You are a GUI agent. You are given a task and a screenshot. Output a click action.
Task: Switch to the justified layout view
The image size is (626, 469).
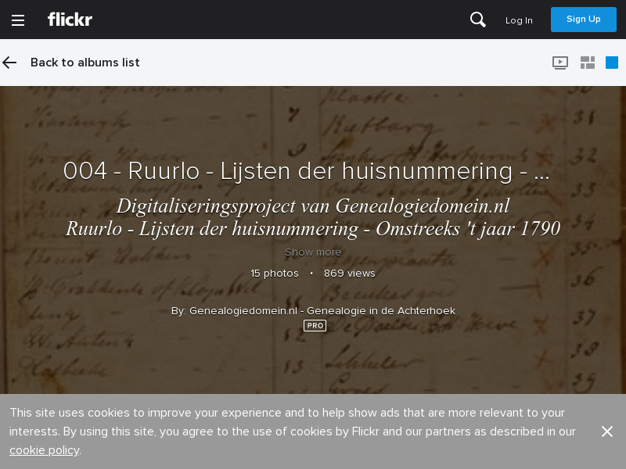pos(588,63)
